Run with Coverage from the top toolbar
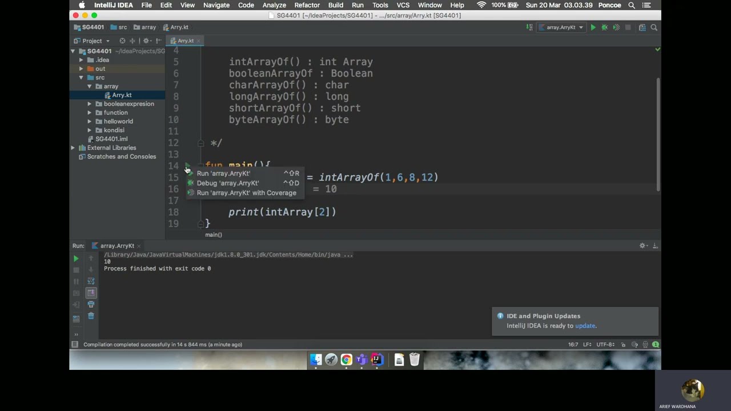This screenshot has width=731, height=411. point(616,27)
